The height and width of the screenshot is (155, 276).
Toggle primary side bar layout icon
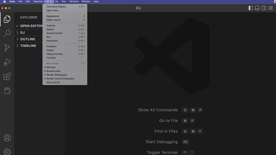[x=251, y=8]
